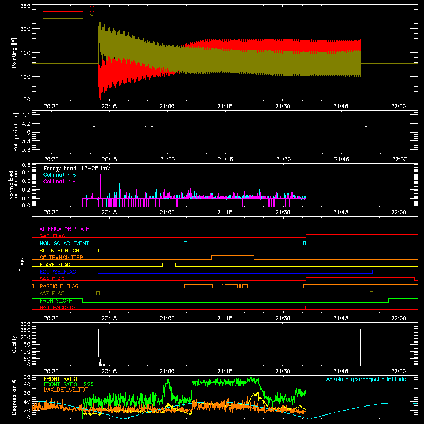The height and width of the screenshot is (424, 424).
Task: Click the ATTENUATOR_STATE flag label
Action: click(x=64, y=229)
